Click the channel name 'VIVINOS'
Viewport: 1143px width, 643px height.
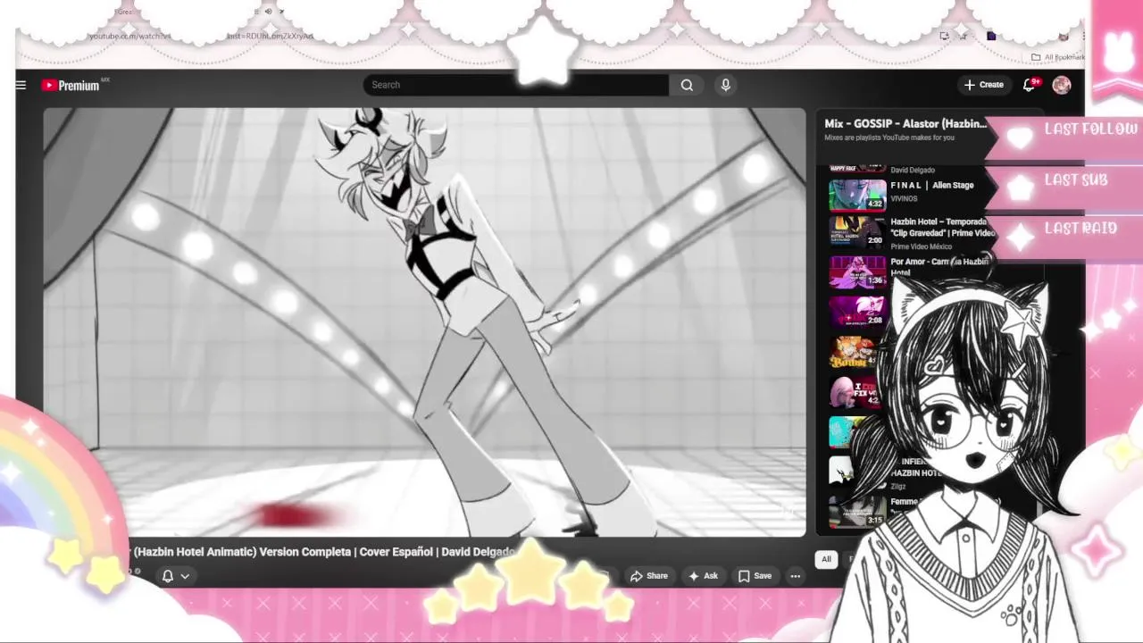pos(904,199)
